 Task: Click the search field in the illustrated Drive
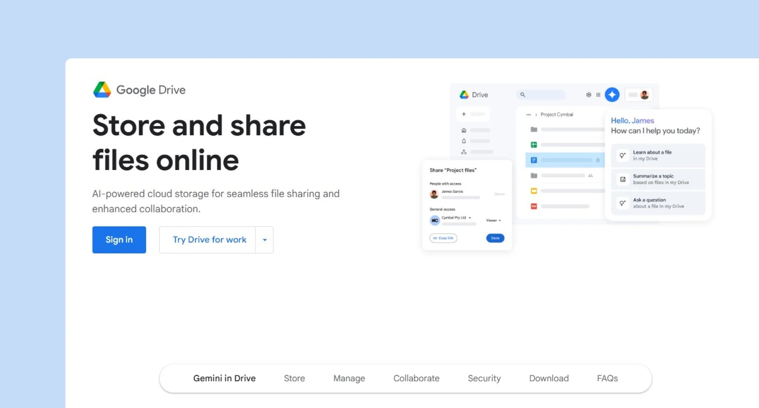[x=541, y=95]
